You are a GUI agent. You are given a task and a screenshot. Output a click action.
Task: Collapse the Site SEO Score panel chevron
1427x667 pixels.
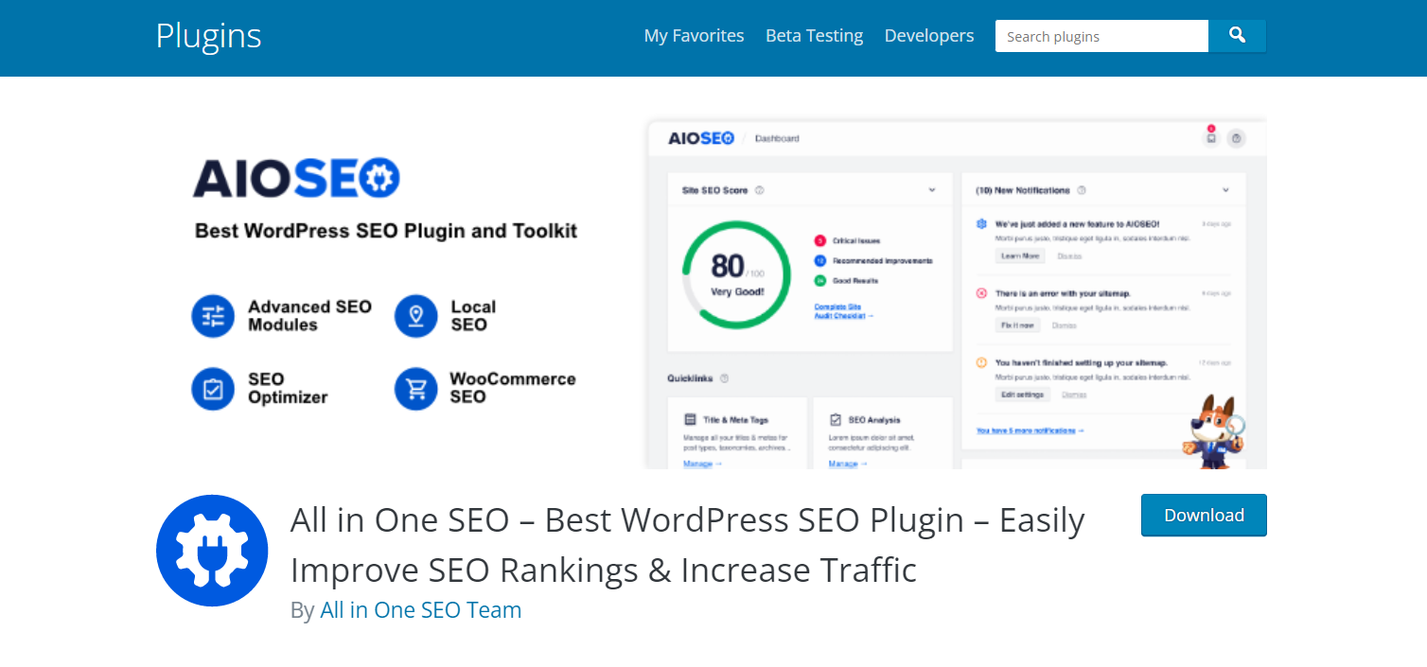932,190
